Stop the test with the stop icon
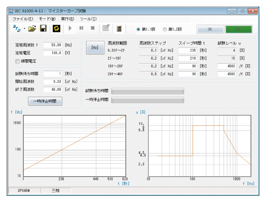This screenshot has width=266, height=203. click(x=92, y=29)
